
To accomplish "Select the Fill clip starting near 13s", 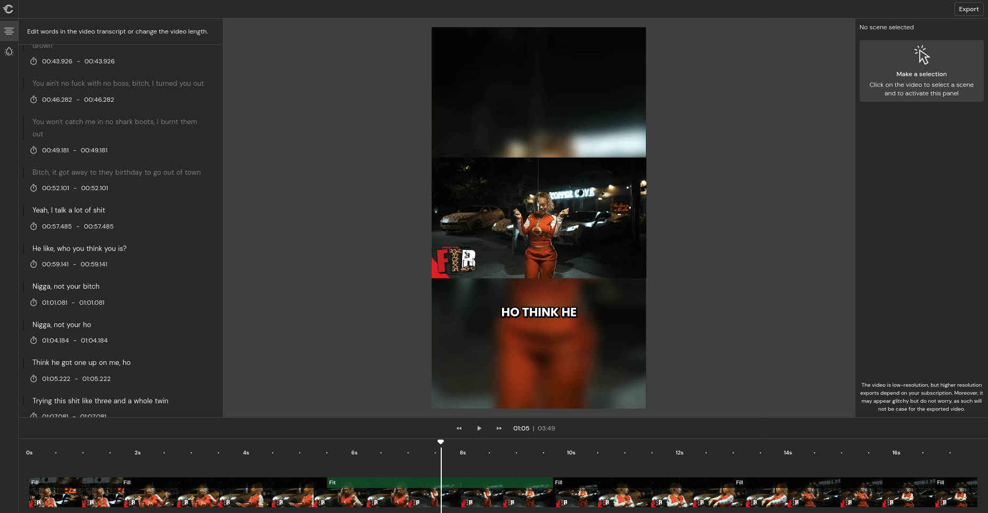I will 835,493.
